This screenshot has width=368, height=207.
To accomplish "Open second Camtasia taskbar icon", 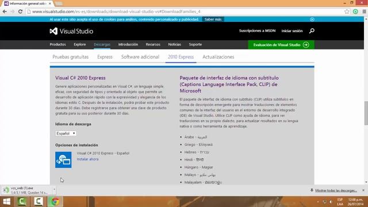I will click(39, 202).
